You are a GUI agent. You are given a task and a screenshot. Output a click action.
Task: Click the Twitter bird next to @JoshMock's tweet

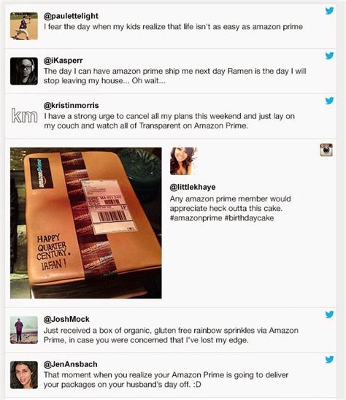point(329,315)
